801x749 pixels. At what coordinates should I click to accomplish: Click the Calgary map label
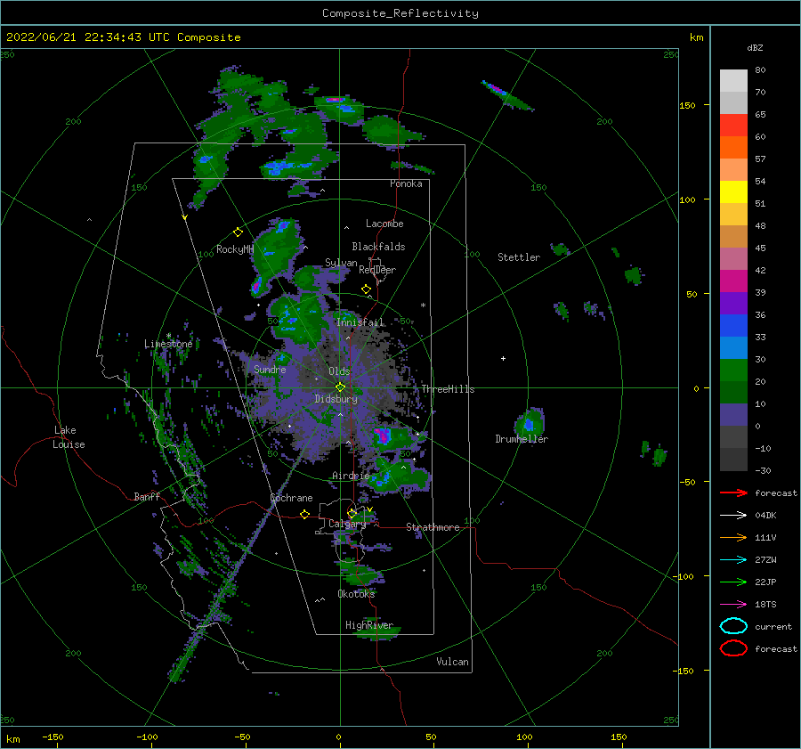[347, 524]
